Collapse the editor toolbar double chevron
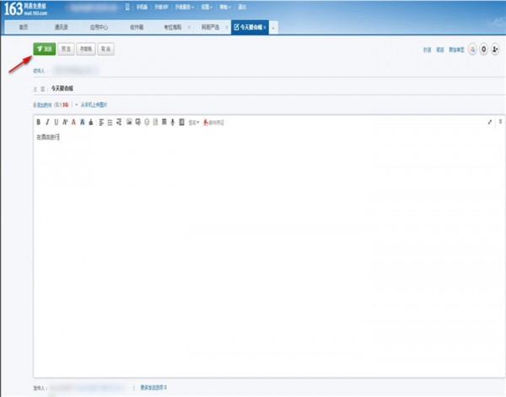The height and width of the screenshot is (397, 506). (x=500, y=121)
